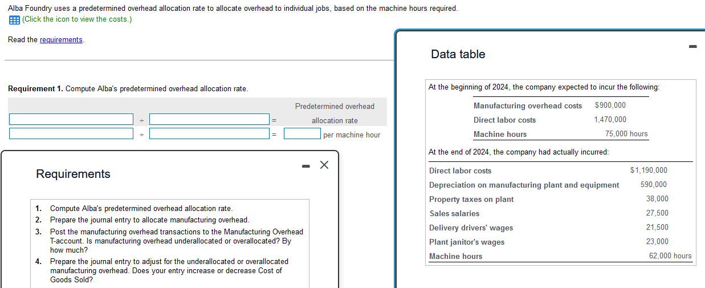Select the second-row numerator amount field
This screenshot has height=288, width=705.
point(71,133)
